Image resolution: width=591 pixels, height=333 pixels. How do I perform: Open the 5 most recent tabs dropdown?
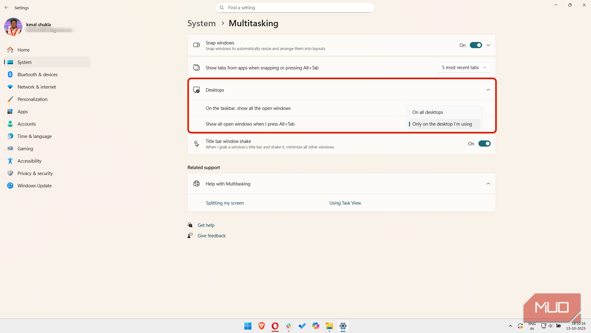(x=464, y=68)
